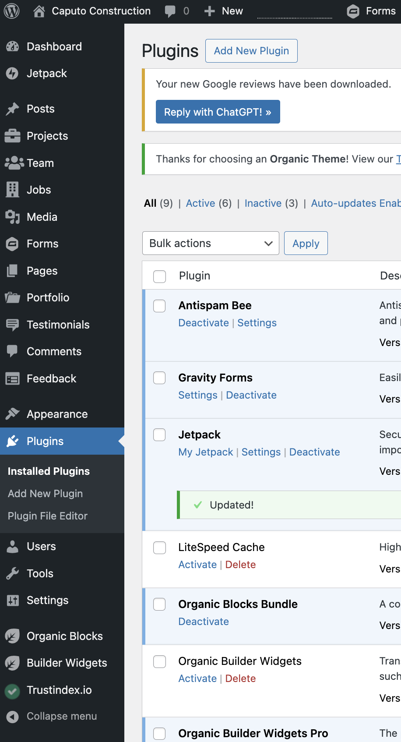
Task: Click the plus icon next to New
Action: [x=210, y=11]
